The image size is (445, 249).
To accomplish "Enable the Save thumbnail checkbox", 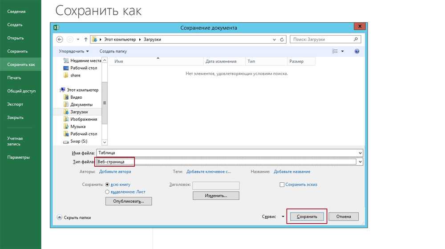I will coord(282,185).
